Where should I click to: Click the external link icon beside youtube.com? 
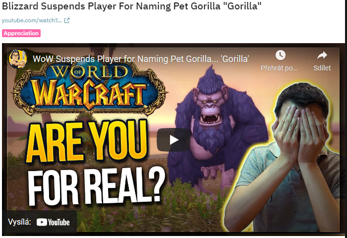coord(66,20)
